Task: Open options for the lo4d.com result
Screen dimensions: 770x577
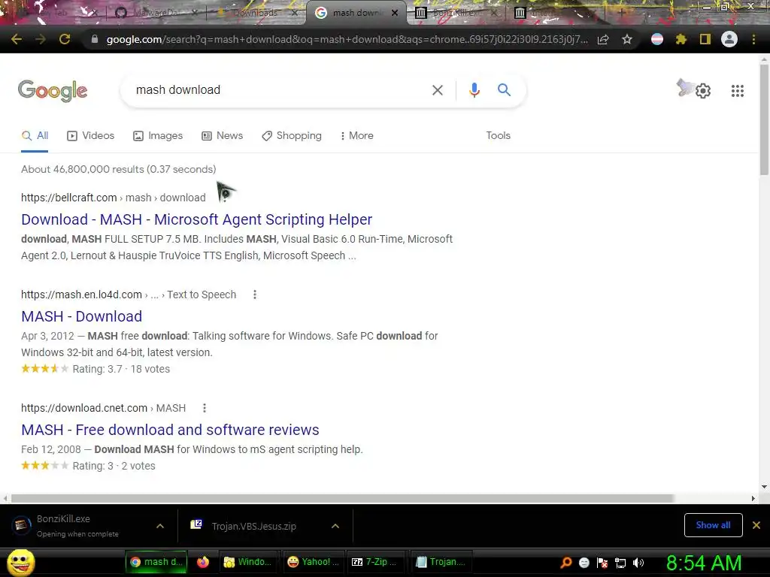Action: [x=254, y=295]
